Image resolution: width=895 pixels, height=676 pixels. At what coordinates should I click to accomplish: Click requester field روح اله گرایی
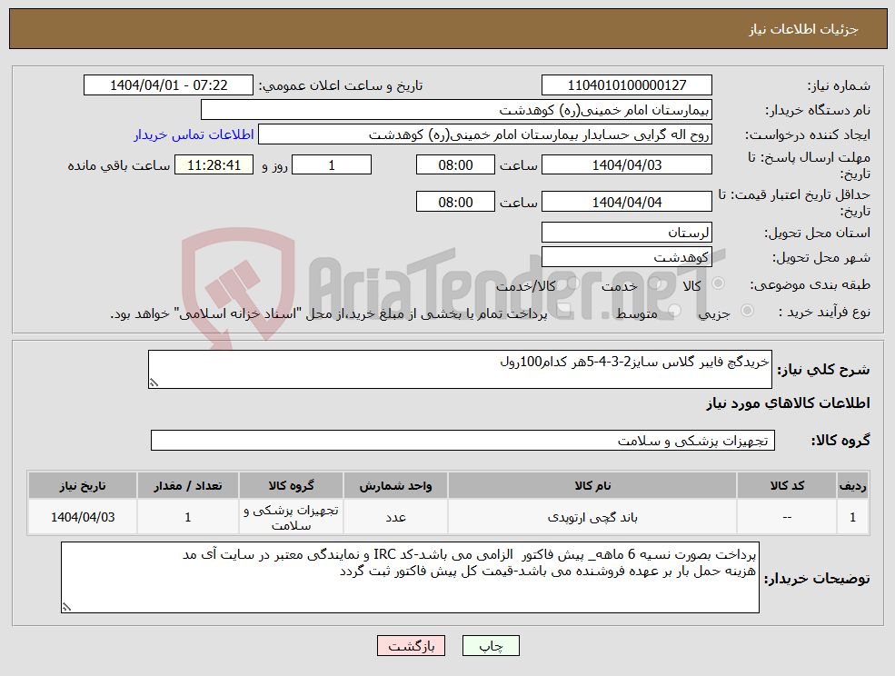[485, 134]
